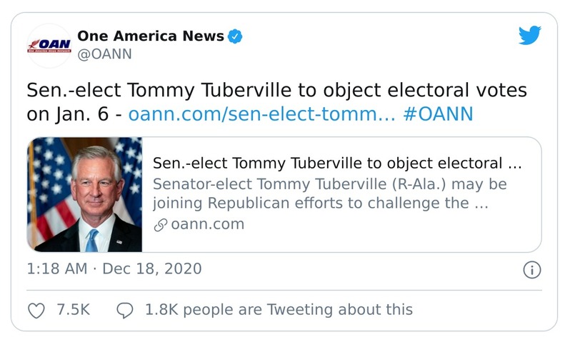Open "1.8K people are Tweeting about this"
This screenshot has width=570, height=347.
pyautogui.click(x=279, y=310)
